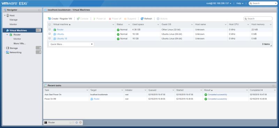The height and width of the screenshot is (128, 279).
Task: Open the Used space column dropdown chevron
Action: [x=158, y=24]
